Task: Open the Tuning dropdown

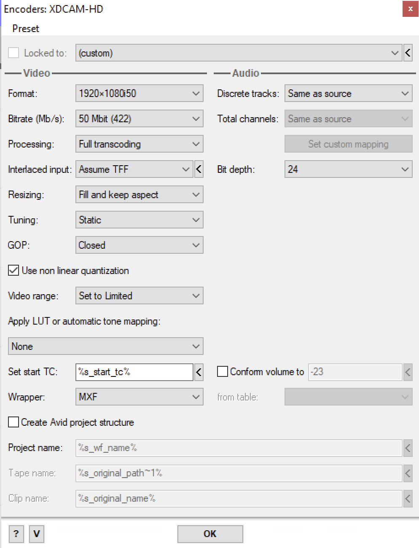Action: [140, 220]
